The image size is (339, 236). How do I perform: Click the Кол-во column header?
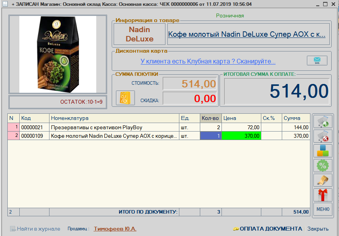coord(211,118)
